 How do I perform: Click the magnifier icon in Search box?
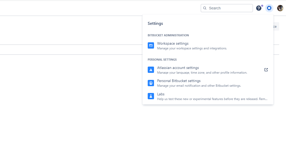pyautogui.click(x=205, y=8)
